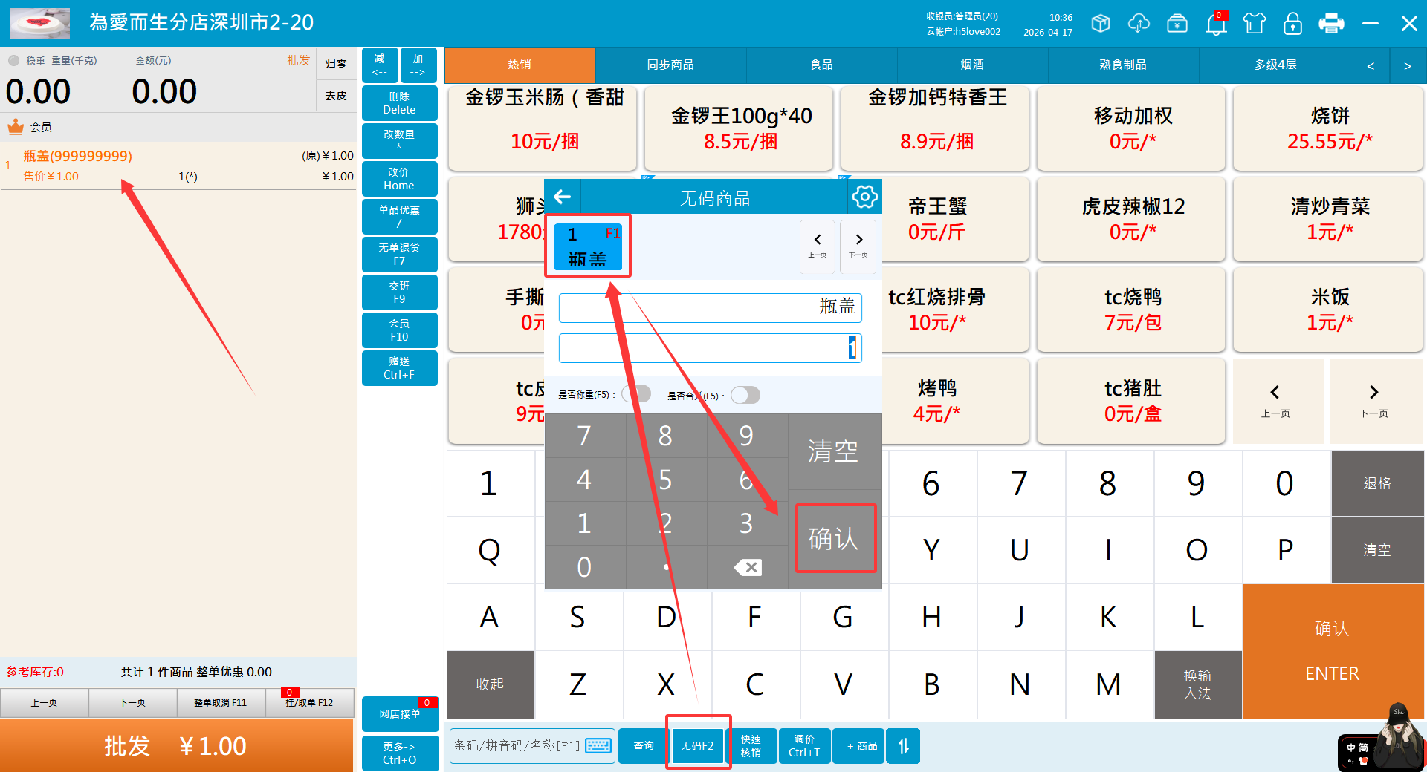Image resolution: width=1427 pixels, height=772 pixels.
Task: Click the printer icon in header
Action: point(1330,24)
